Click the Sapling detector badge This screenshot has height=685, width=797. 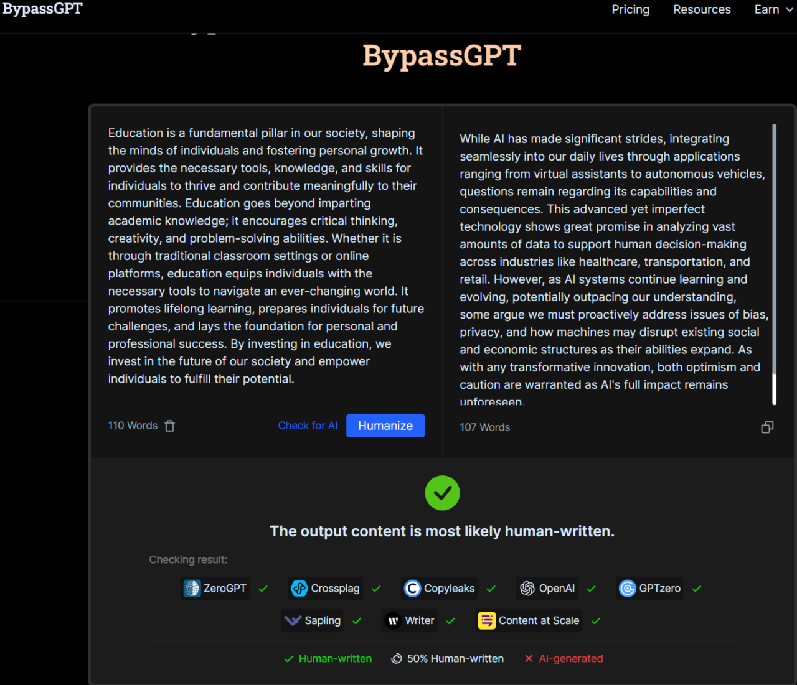(313, 621)
